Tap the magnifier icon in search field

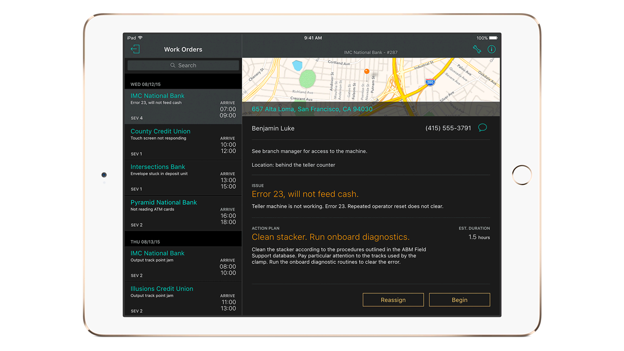[x=173, y=65]
